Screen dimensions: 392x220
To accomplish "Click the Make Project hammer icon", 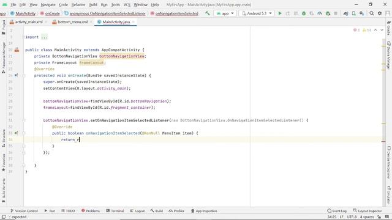I will [x=208, y=13].
